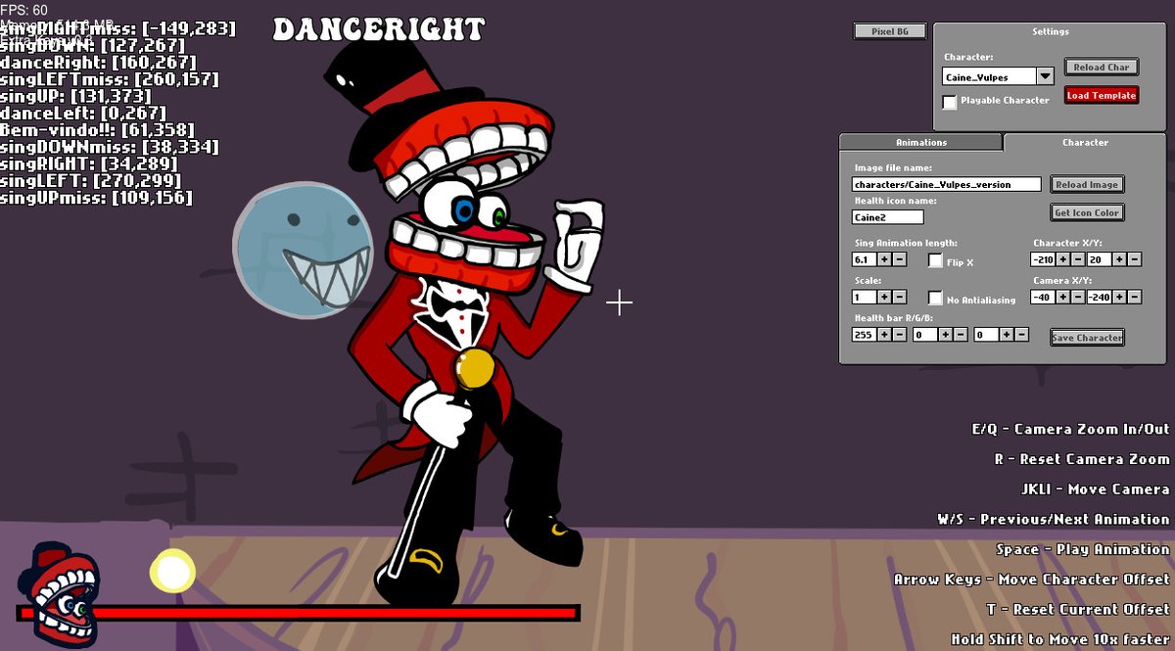Click the Pixel BG button
1175x651 pixels.
(890, 31)
